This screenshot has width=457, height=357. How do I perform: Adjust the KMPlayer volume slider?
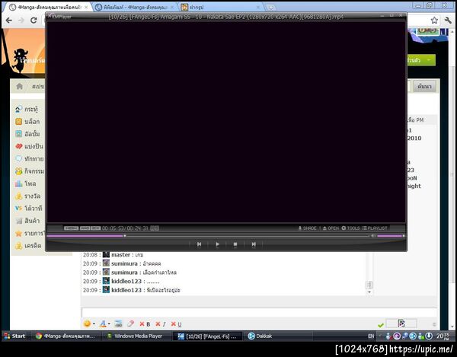pos(391,236)
